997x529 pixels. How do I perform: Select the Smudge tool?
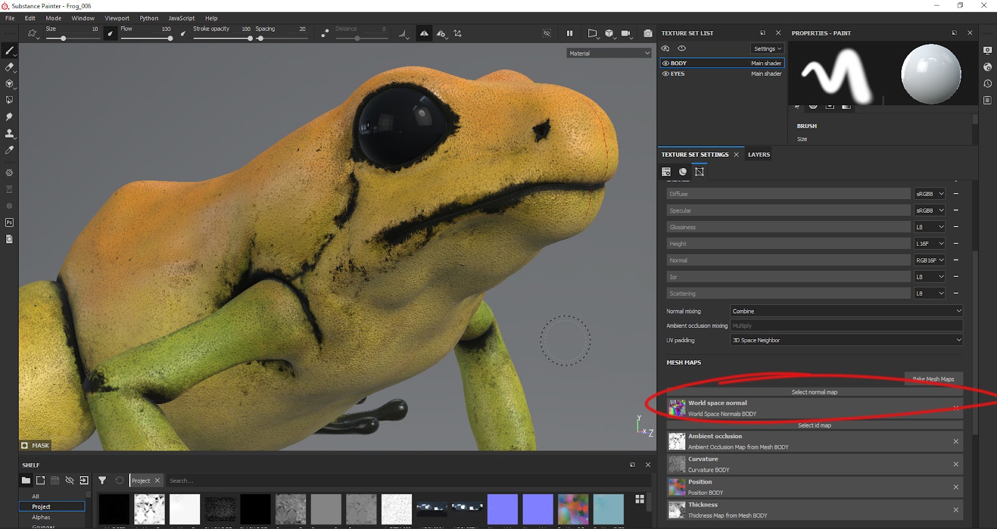(x=9, y=117)
